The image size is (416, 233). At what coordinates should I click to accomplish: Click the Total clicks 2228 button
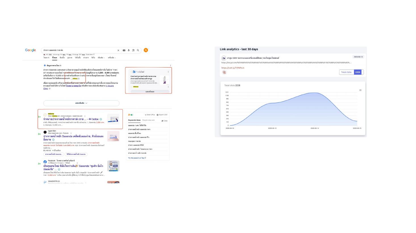point(351,72)
